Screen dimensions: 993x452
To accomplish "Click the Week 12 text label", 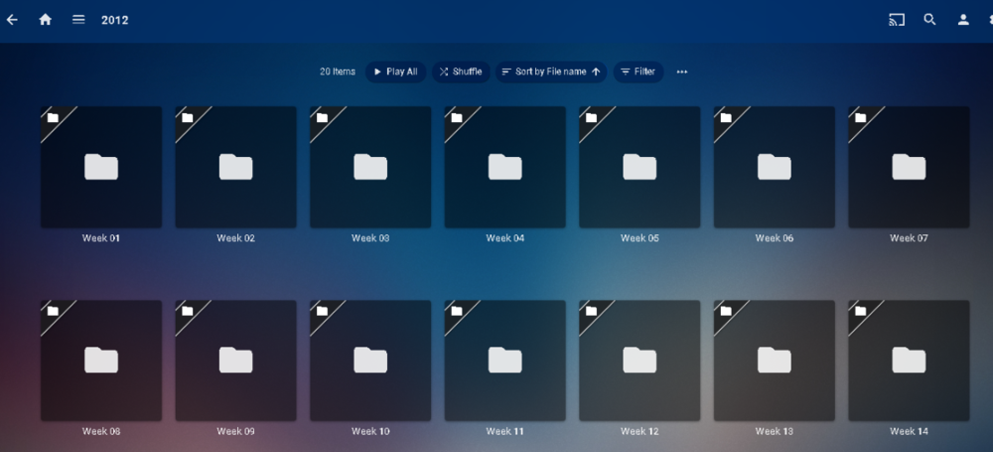I will [639, 432].
